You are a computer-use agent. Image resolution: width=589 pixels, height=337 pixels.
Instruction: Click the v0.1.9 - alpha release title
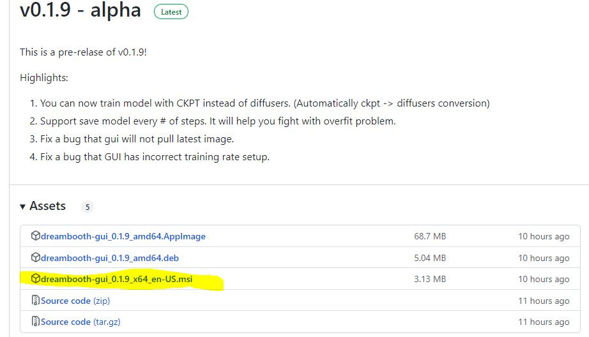click(80, 10)
